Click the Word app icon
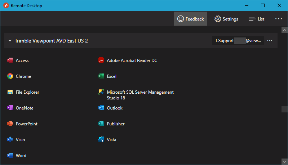This screenshot has height=165, width=288. tap(10, 156)
